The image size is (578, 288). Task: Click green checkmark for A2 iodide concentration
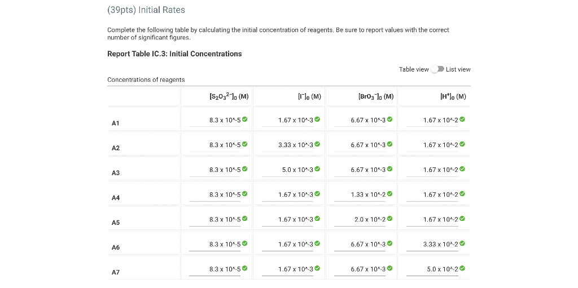[317, 144]
